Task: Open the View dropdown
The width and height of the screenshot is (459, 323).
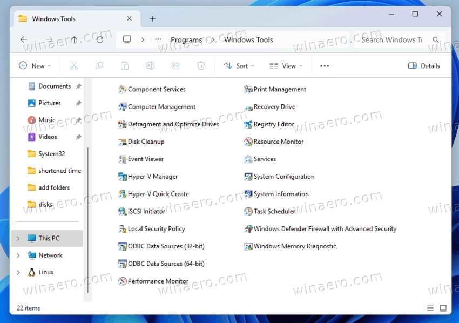Action: coord(286,65)
